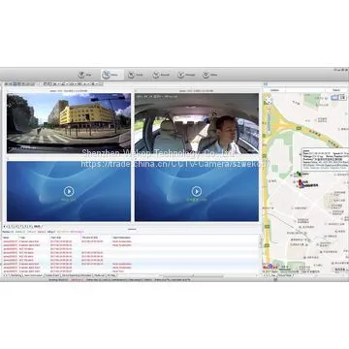349x349 pixels.
Task: Click the horizontal scrollbar under the alarm table
Action: pyautogui.click(x=193, y=275)
